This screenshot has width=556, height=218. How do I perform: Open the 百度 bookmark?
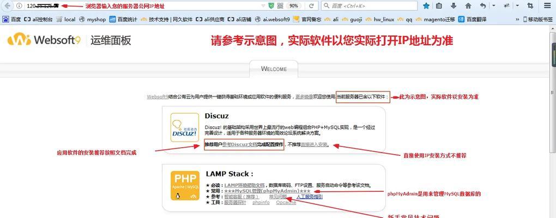click(x=11, y=20)
